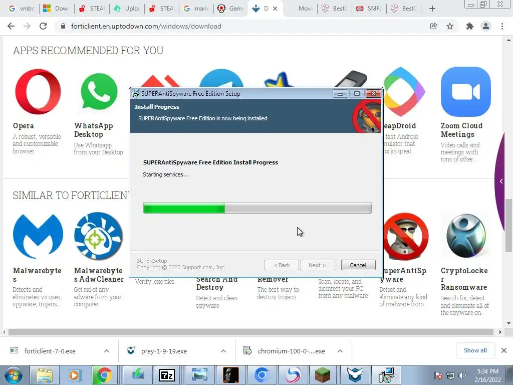Screen dimensions: 513x385
Task: Click Show all downloads
Action: 475,350
